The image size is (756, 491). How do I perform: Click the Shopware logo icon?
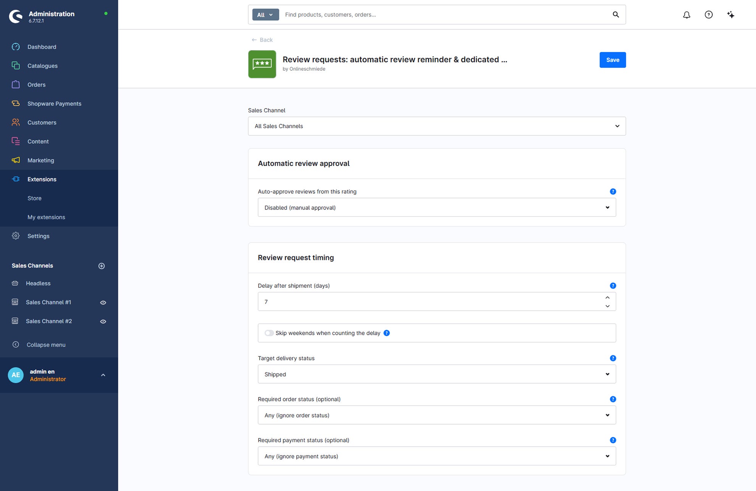(x=16, y=16)
